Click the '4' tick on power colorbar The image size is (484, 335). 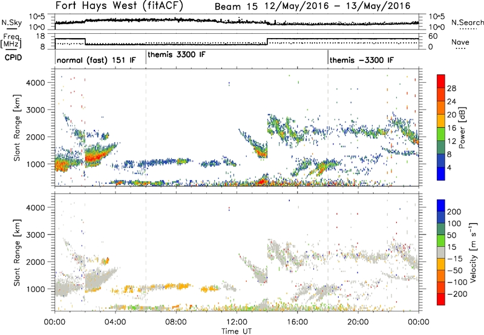(x=449, y=167)
